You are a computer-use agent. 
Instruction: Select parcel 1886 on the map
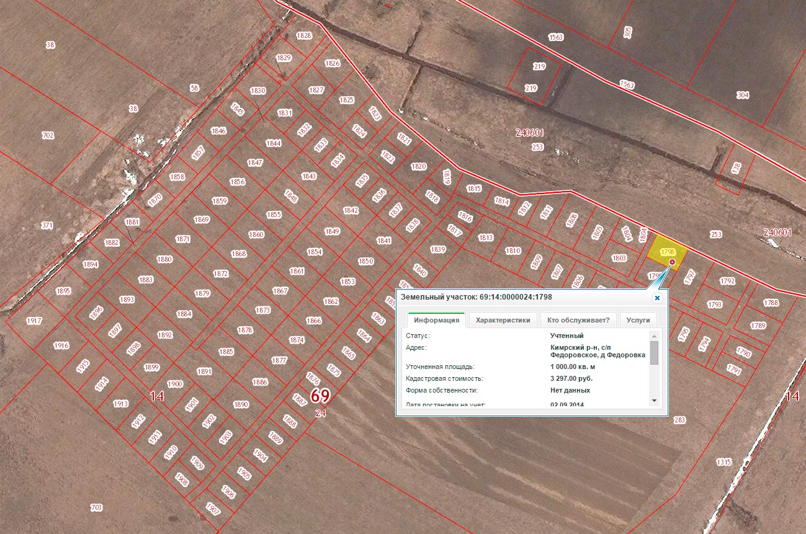pyautogui.click(x=260, y=382)
